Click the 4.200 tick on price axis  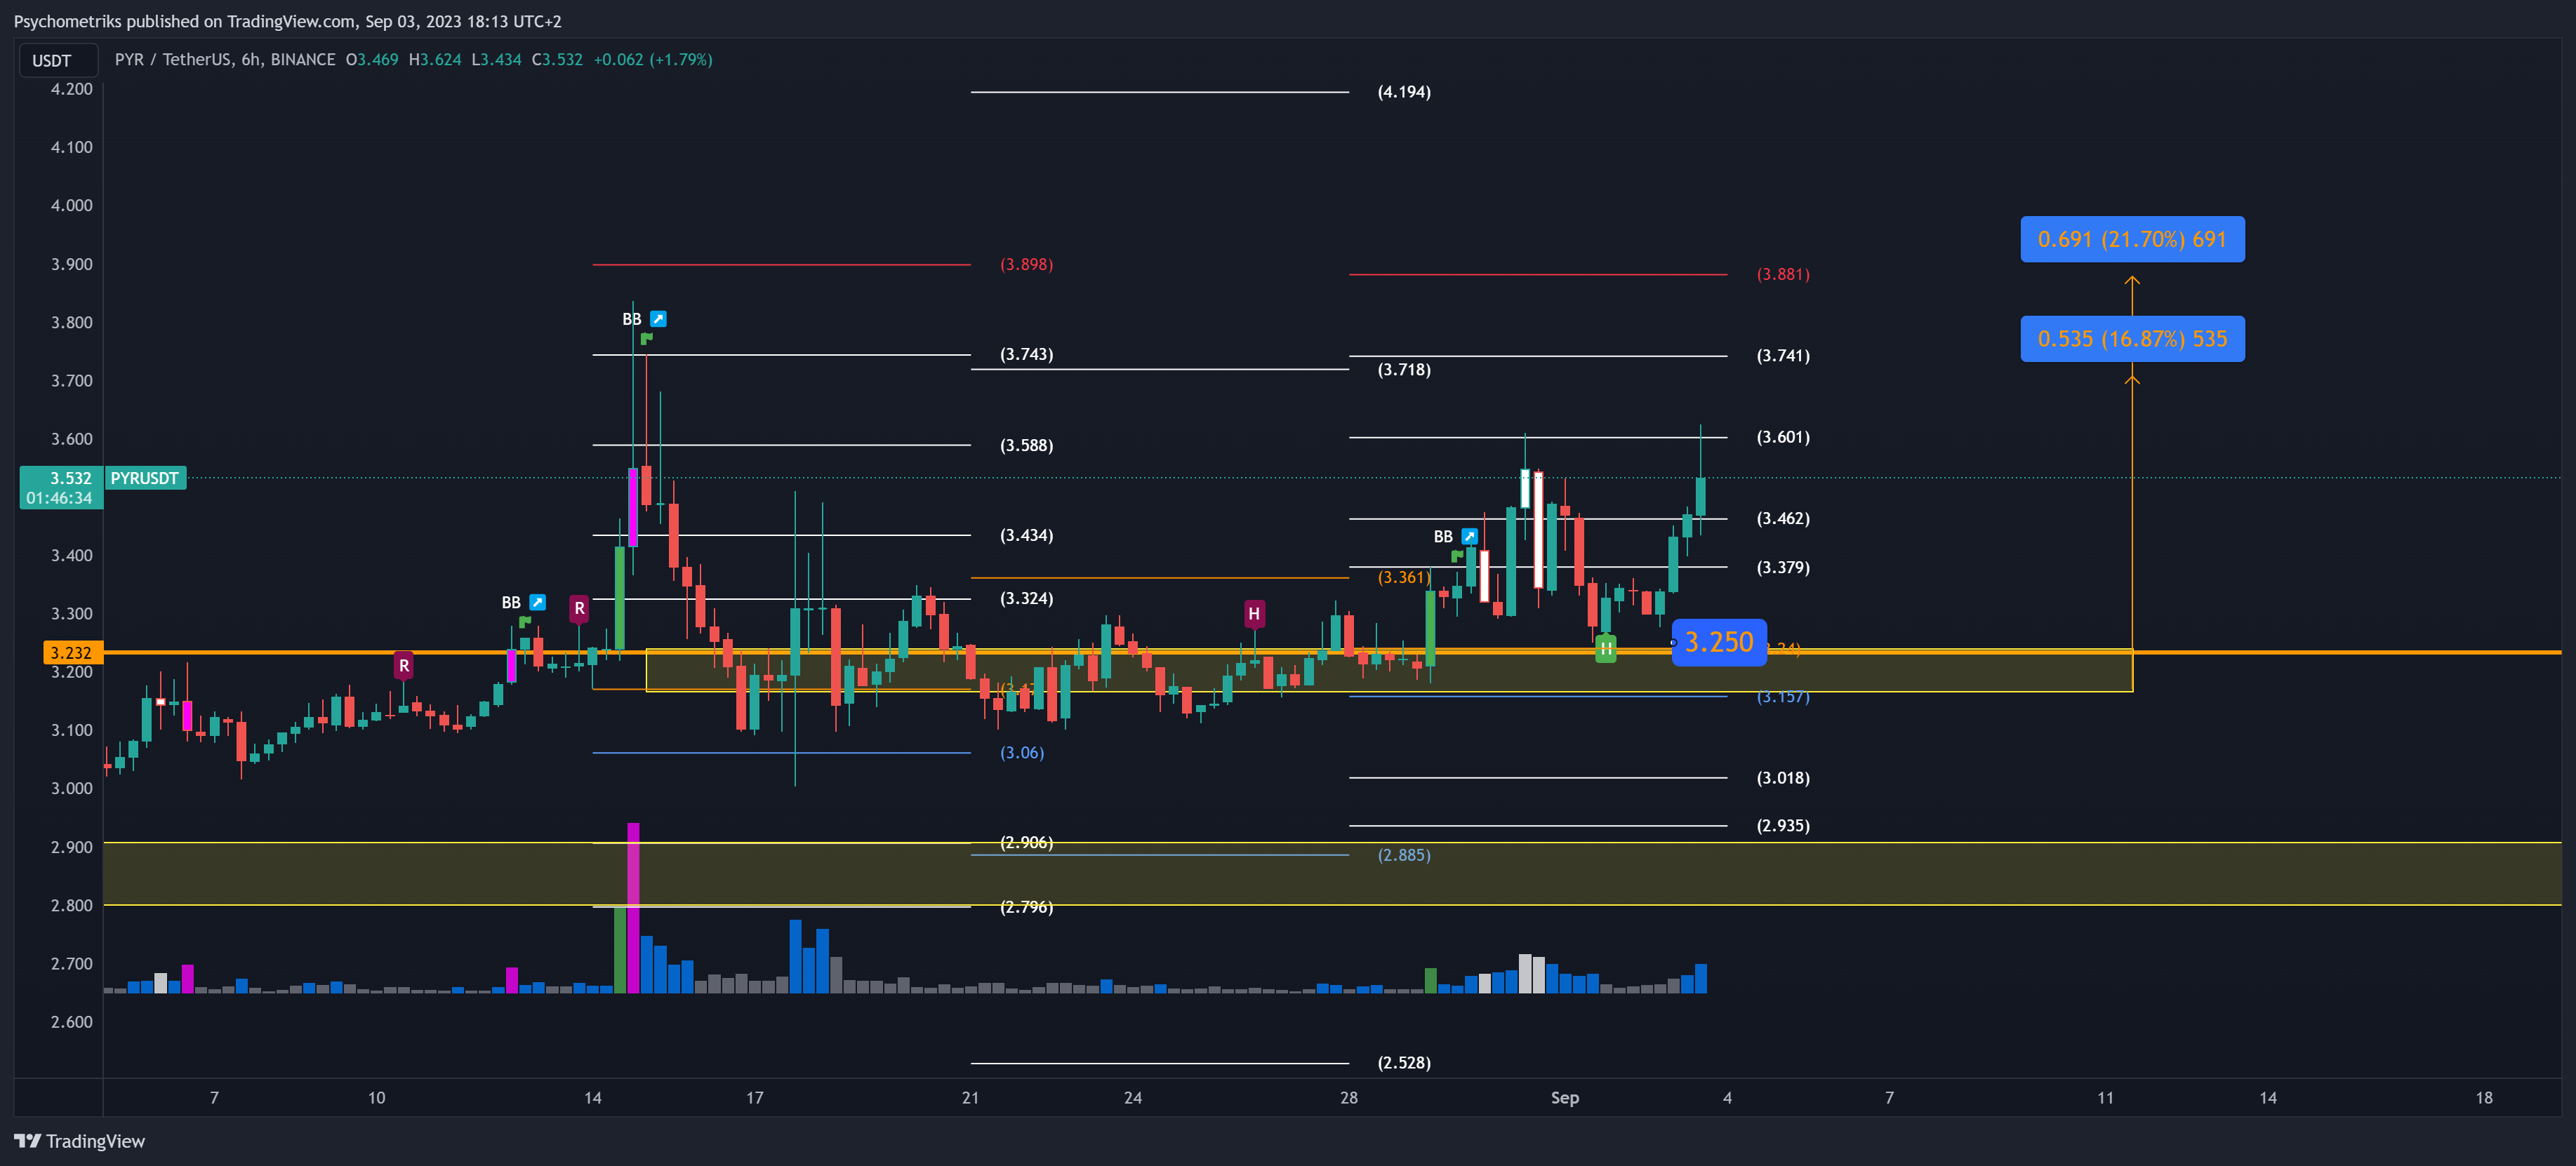pyautogui.click(x=72, y=89)
